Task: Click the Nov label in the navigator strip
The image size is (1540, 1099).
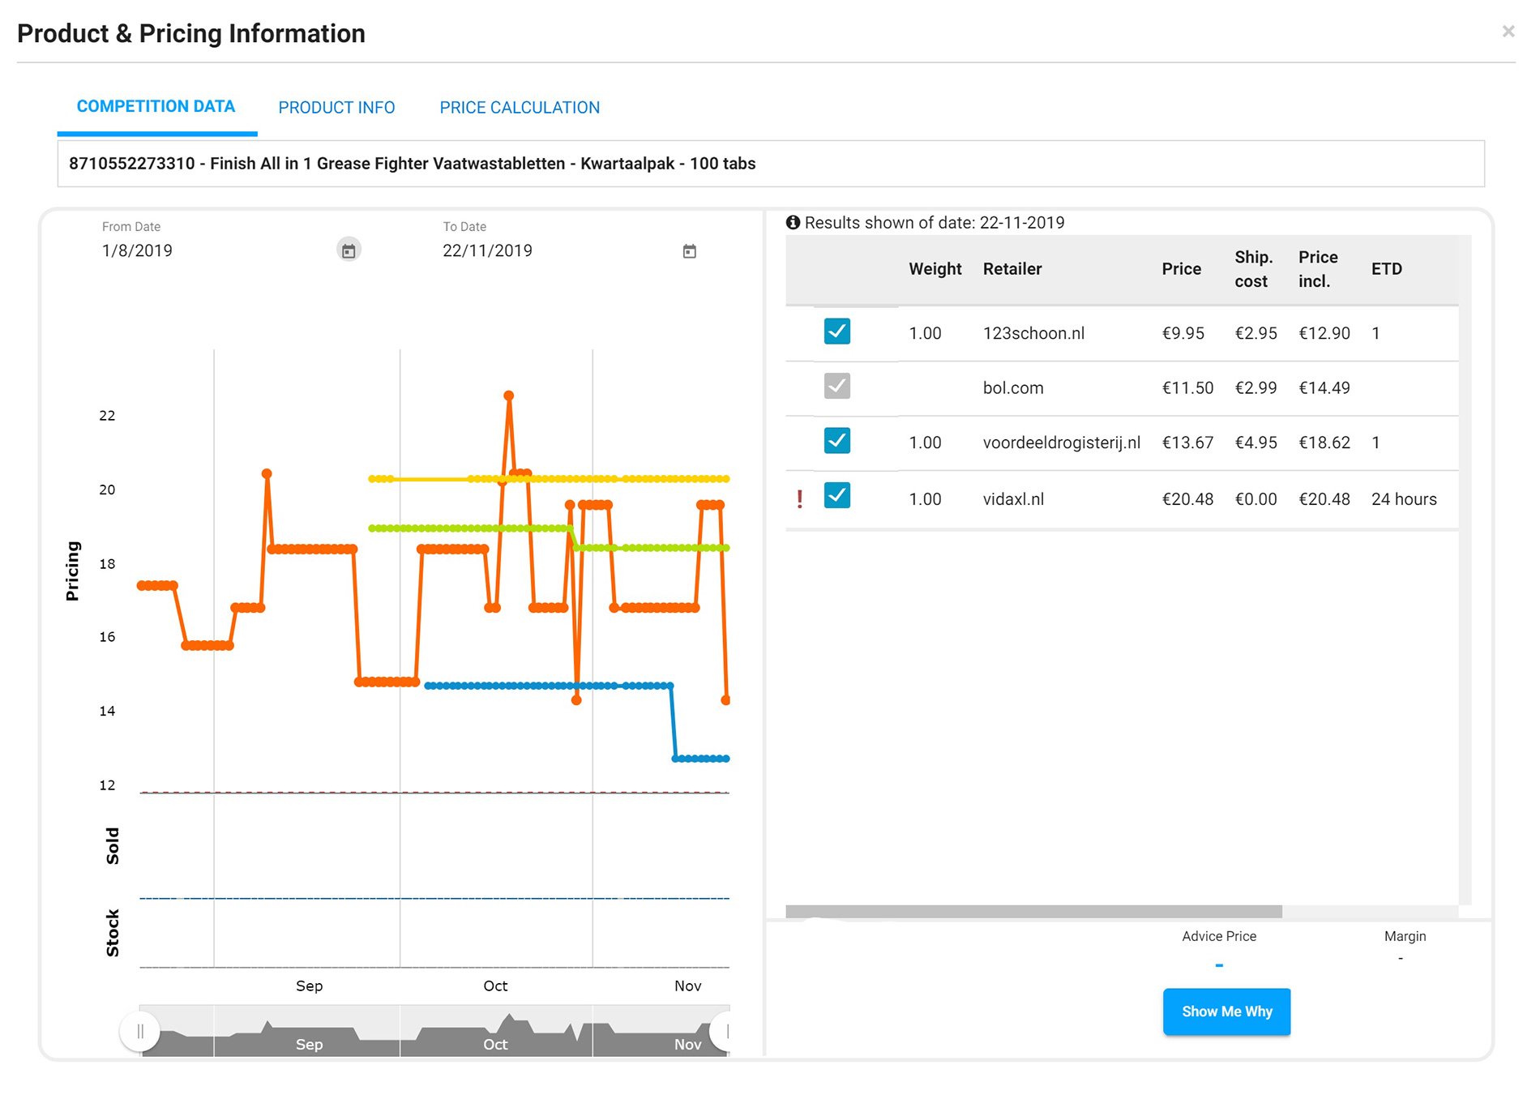Action: (x=687, y=1044)
